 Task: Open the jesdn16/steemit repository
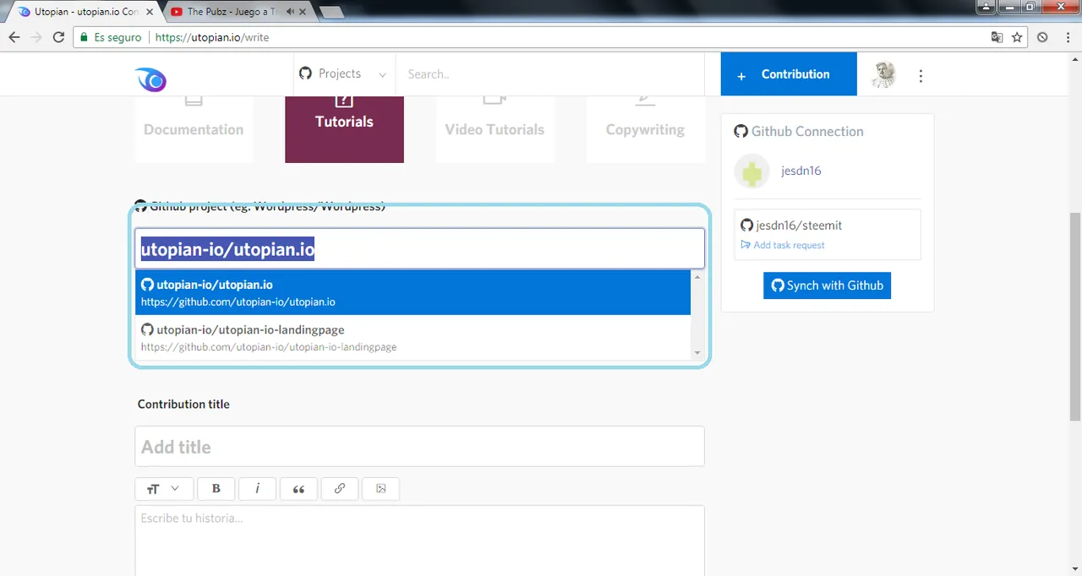(x=799, y=226)
